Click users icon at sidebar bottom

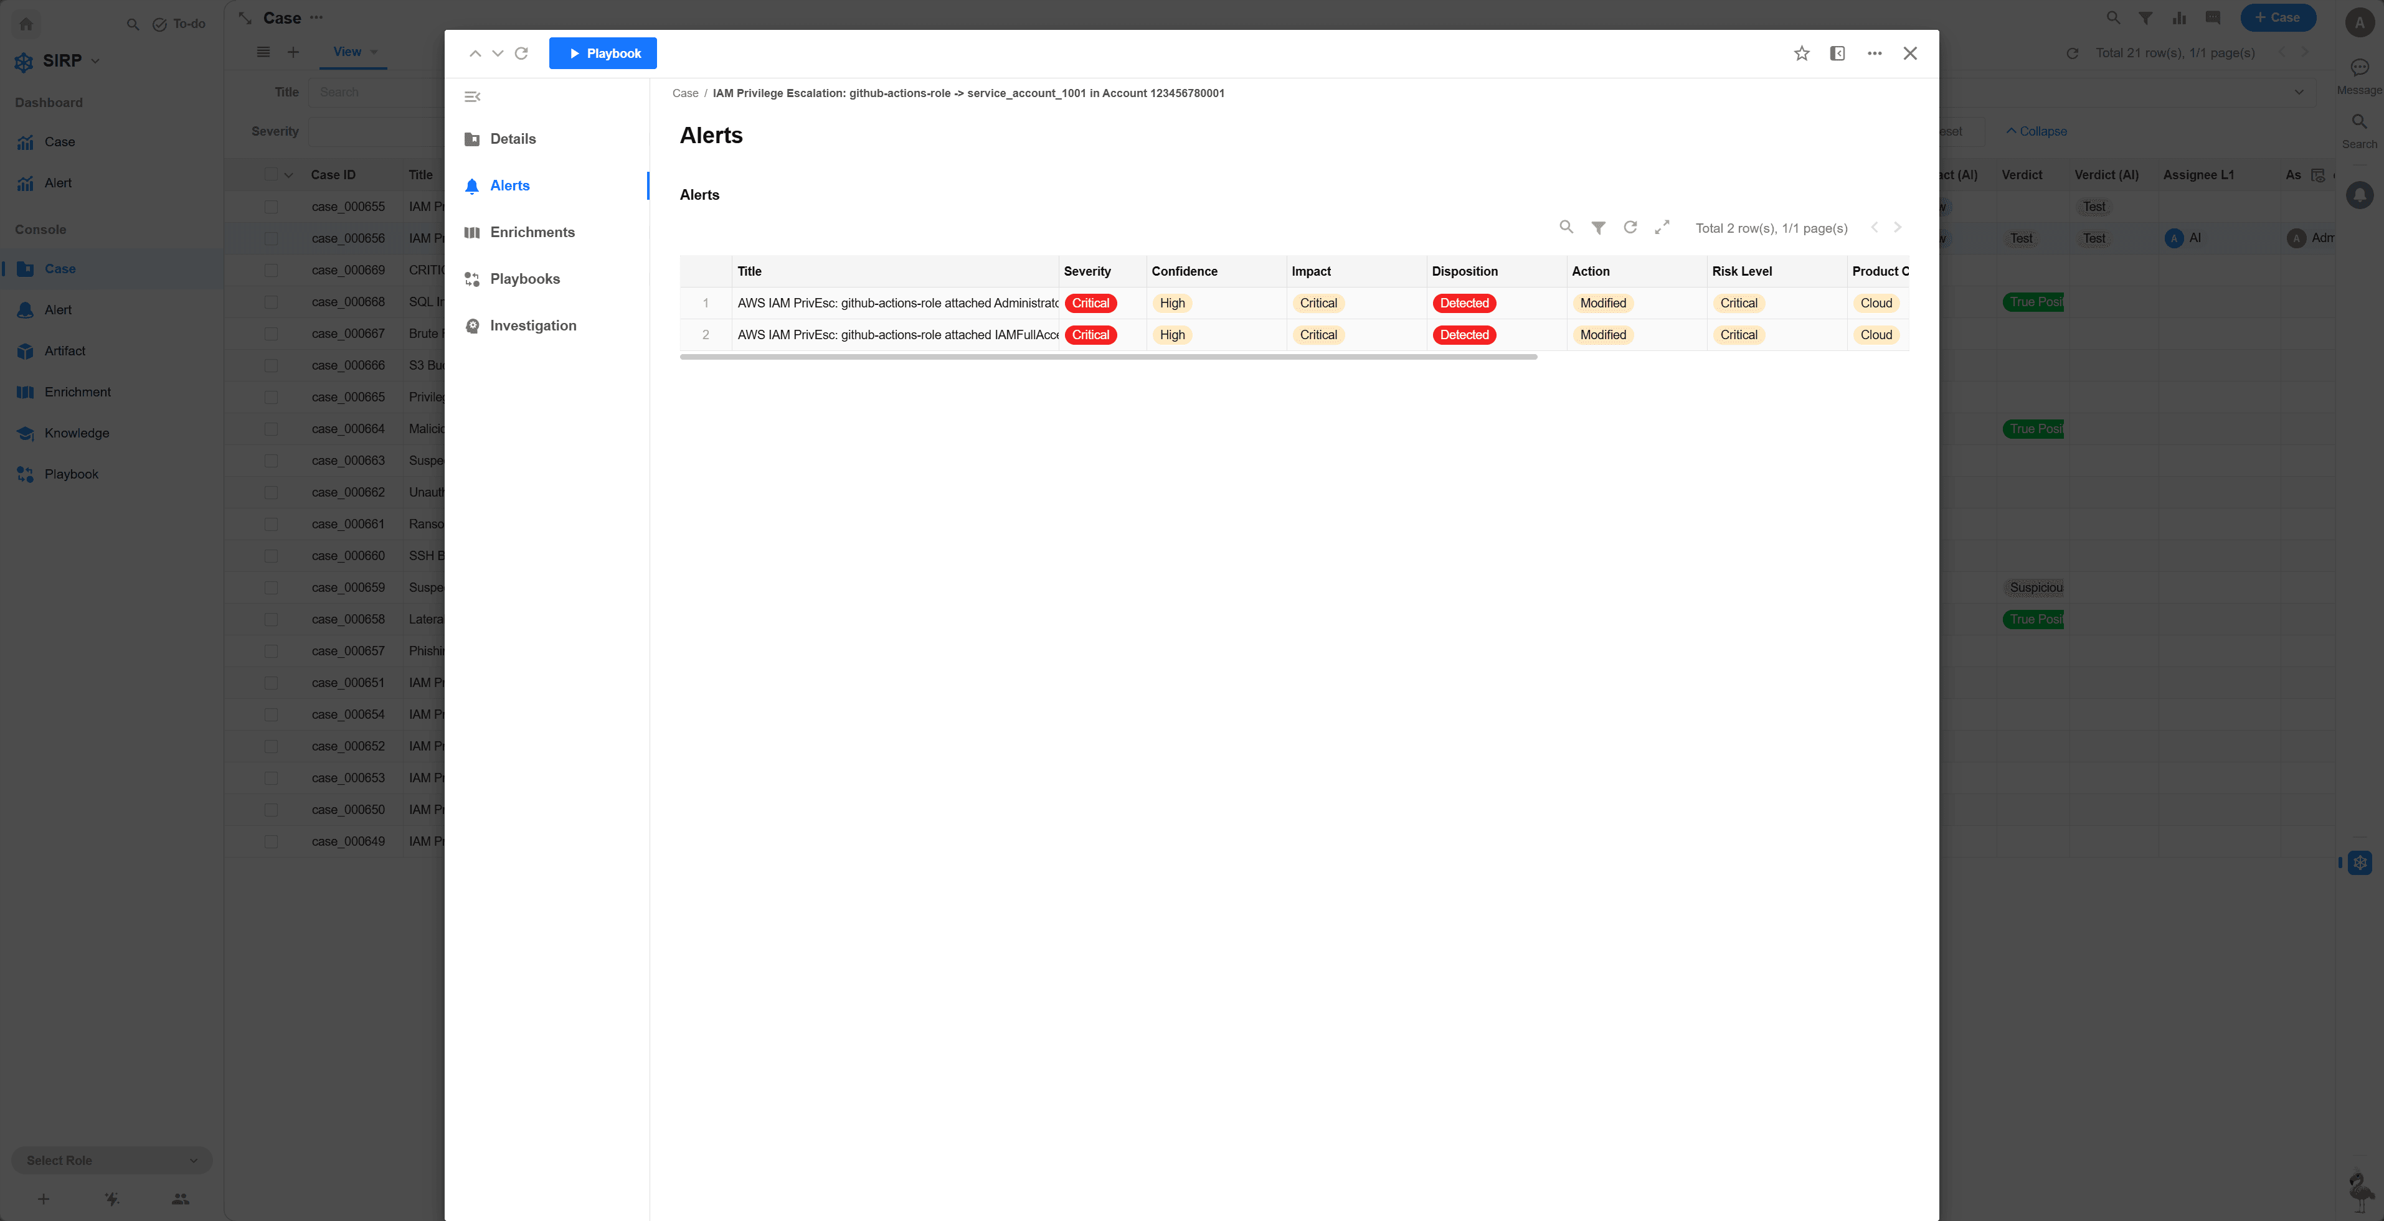pos(181,1199)
